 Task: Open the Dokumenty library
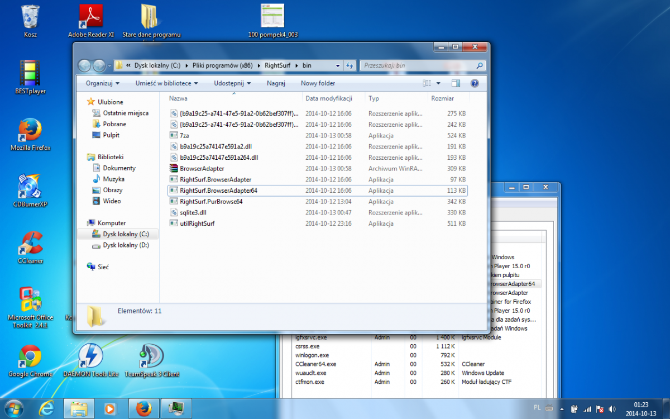click(114, 168)
